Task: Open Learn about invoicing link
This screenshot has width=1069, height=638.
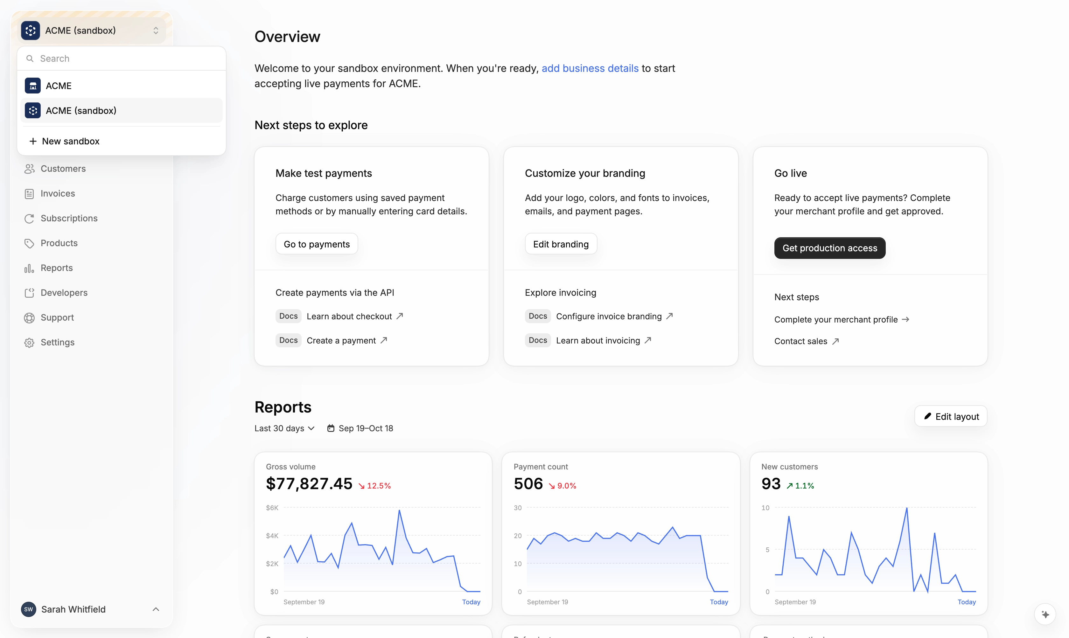Action: [x=604, y=341]
